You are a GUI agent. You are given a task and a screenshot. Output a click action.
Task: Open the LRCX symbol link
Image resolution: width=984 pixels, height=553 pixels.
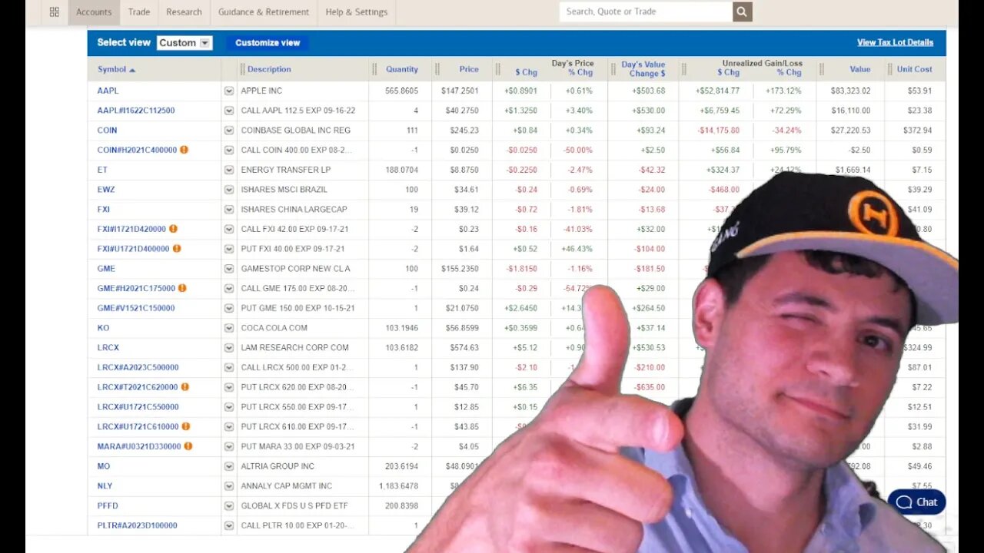pyautogui.click(x=108, y=348)
